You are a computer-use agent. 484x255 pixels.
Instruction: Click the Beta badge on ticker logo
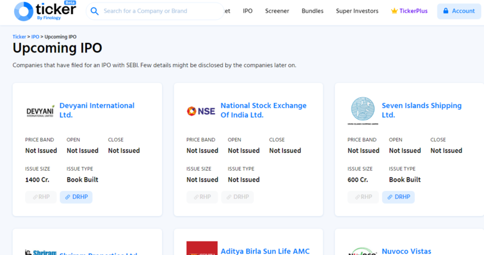tap(70, 3)
